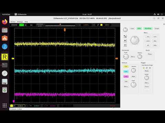
Task: Launch Ubuntu Software from the dock
Action: click(x=4, y=38)
